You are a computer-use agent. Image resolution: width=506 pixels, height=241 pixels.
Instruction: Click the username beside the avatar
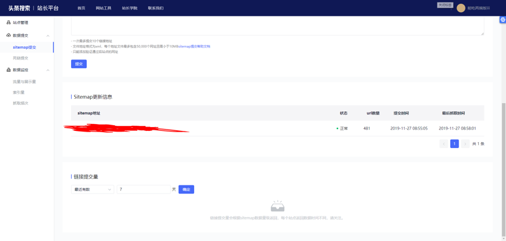(479, 8)
